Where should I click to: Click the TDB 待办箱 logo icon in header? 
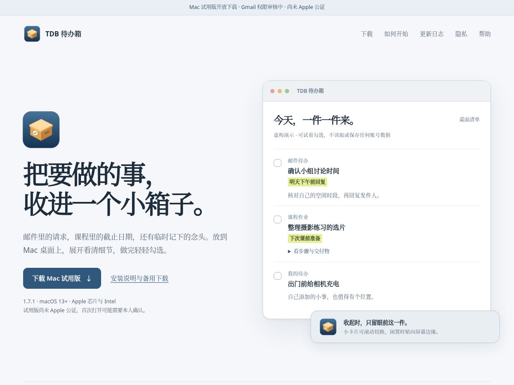32,34
